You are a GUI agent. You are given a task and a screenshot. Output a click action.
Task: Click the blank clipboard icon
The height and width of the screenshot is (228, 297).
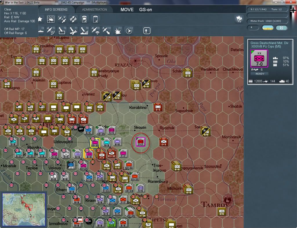(95, 19)
